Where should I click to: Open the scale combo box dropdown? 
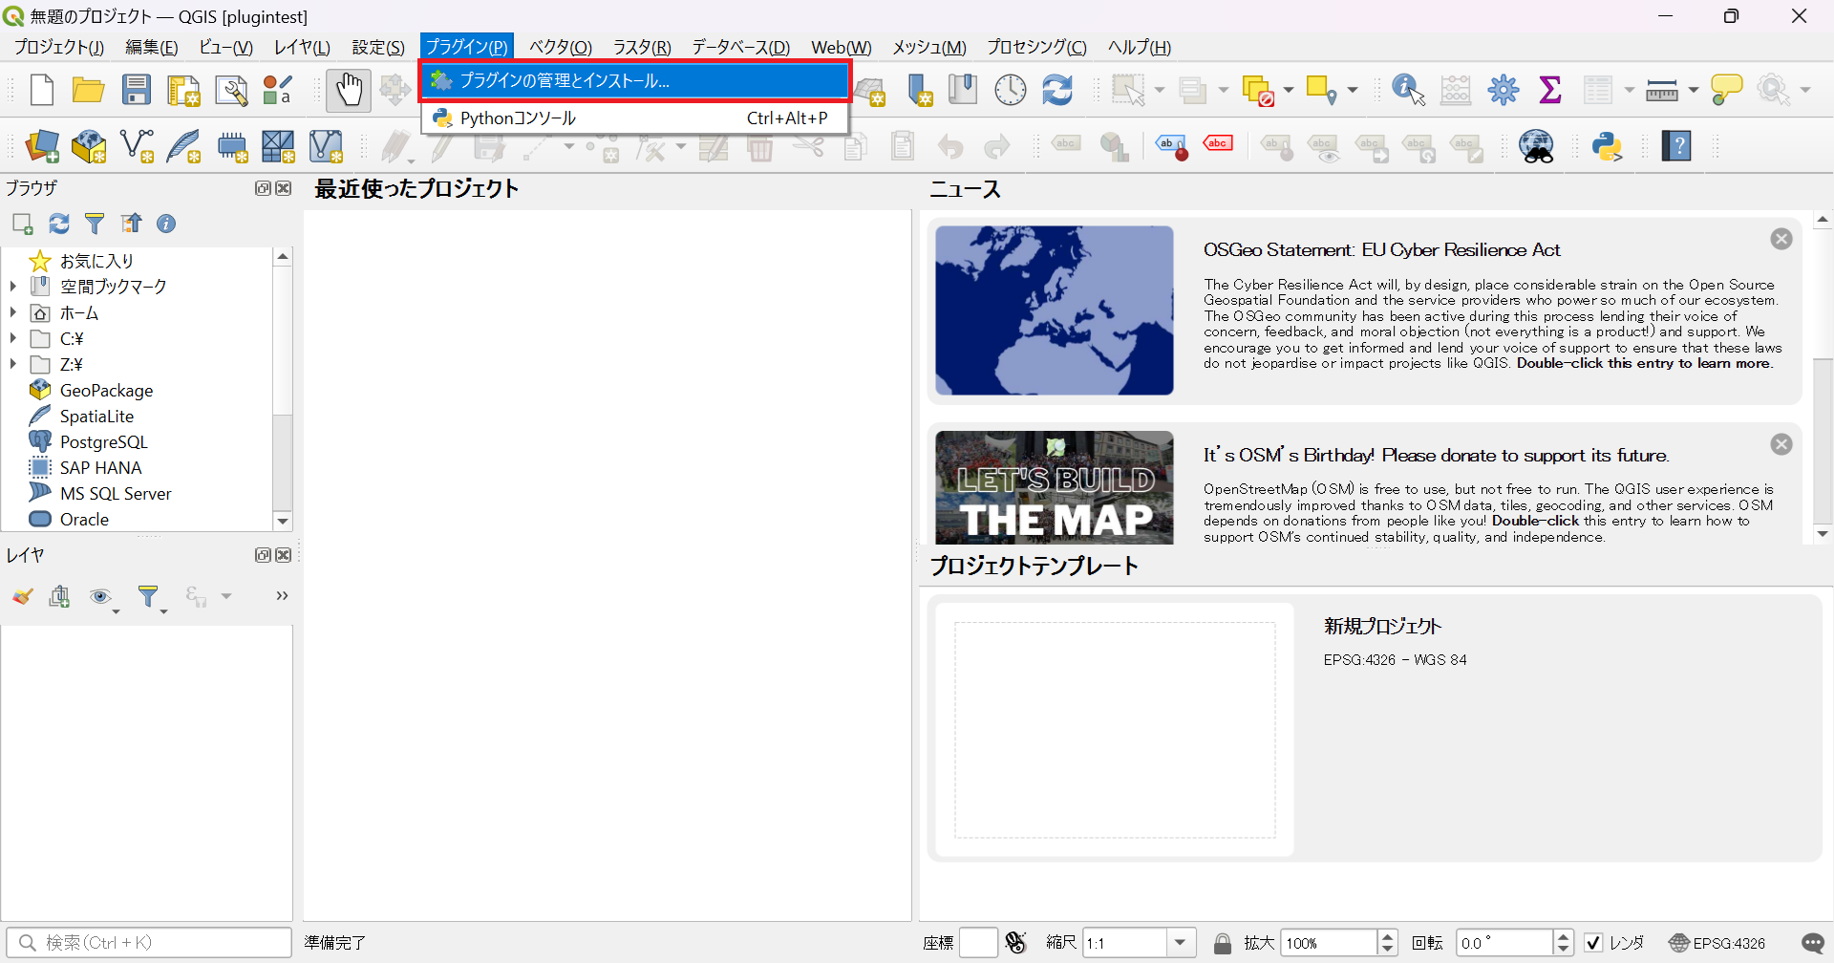[1182, 943]
